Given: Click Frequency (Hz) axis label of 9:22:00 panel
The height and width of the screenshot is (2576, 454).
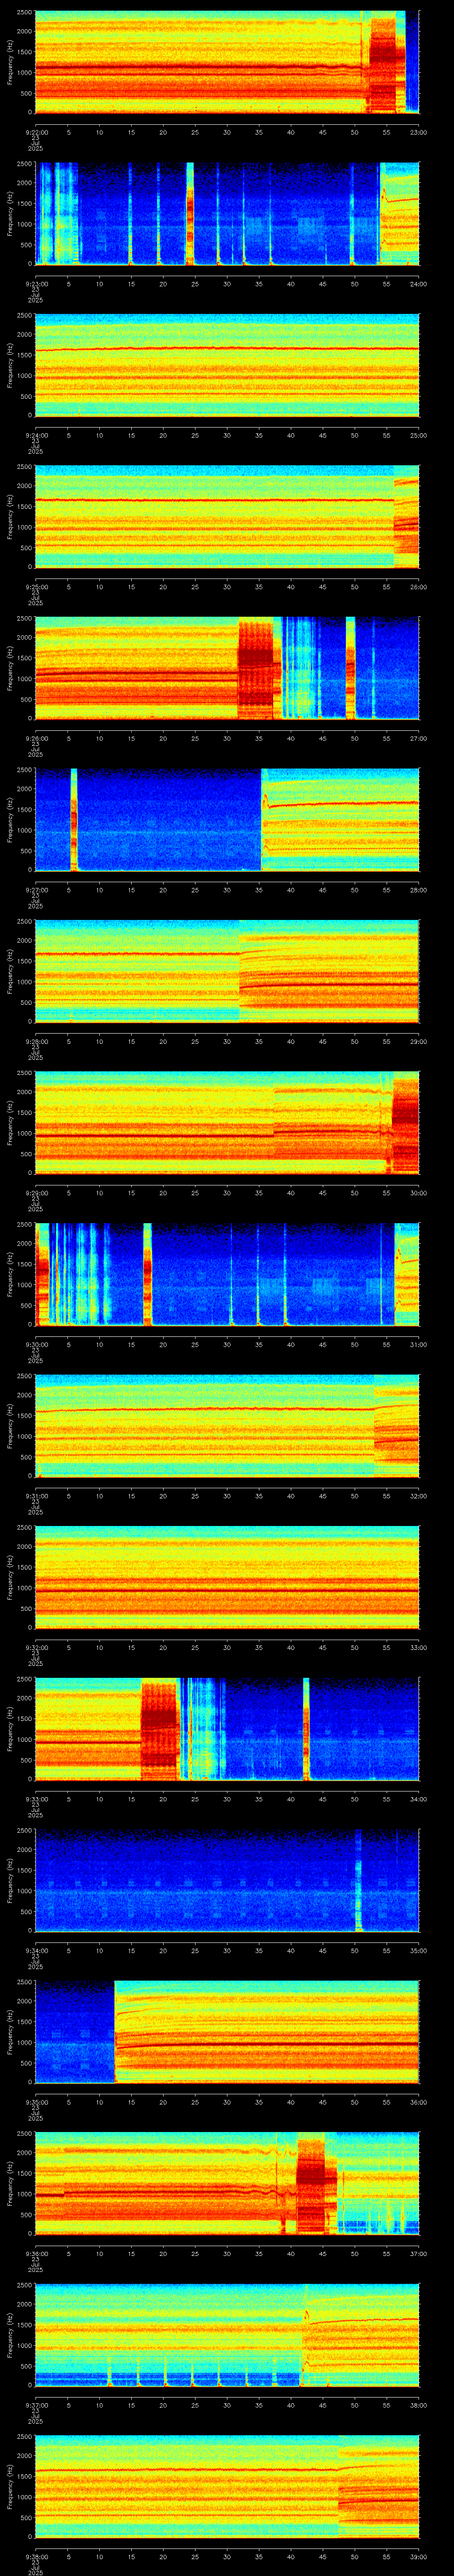Looking at the screenshot, I should 10,62.
